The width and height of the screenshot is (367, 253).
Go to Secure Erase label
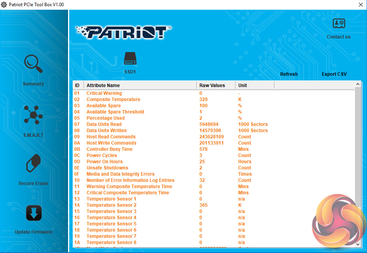coord(33,183)
